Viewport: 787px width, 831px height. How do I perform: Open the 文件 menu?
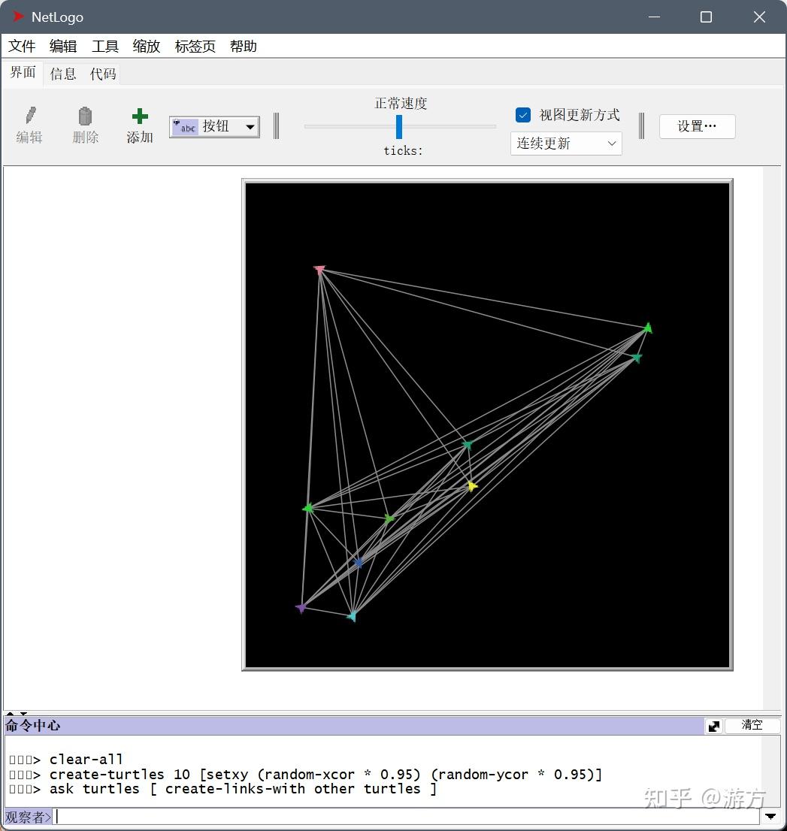[x=22, y=46]
